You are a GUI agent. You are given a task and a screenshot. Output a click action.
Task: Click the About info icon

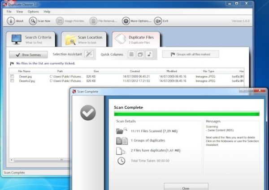[11, 21]
